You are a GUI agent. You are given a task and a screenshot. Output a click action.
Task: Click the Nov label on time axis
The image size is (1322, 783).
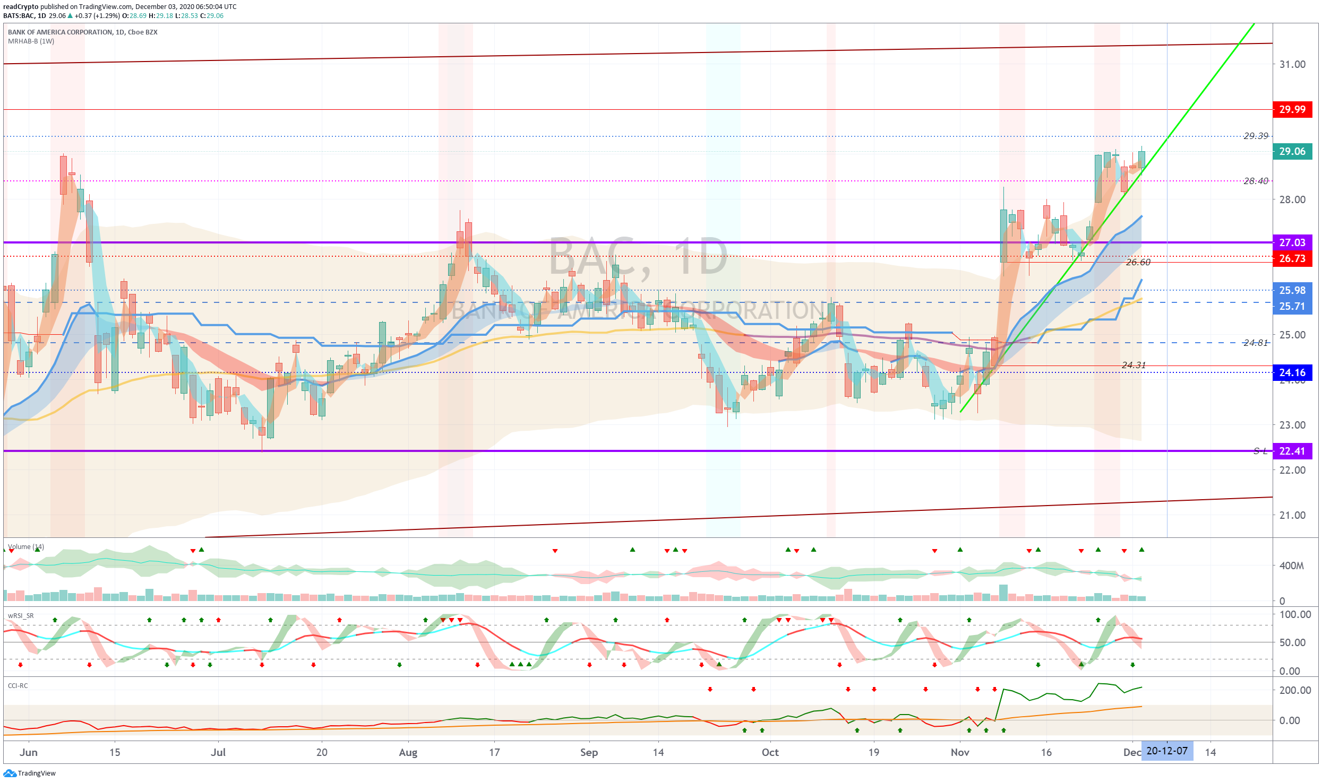(x=960, y=752)
